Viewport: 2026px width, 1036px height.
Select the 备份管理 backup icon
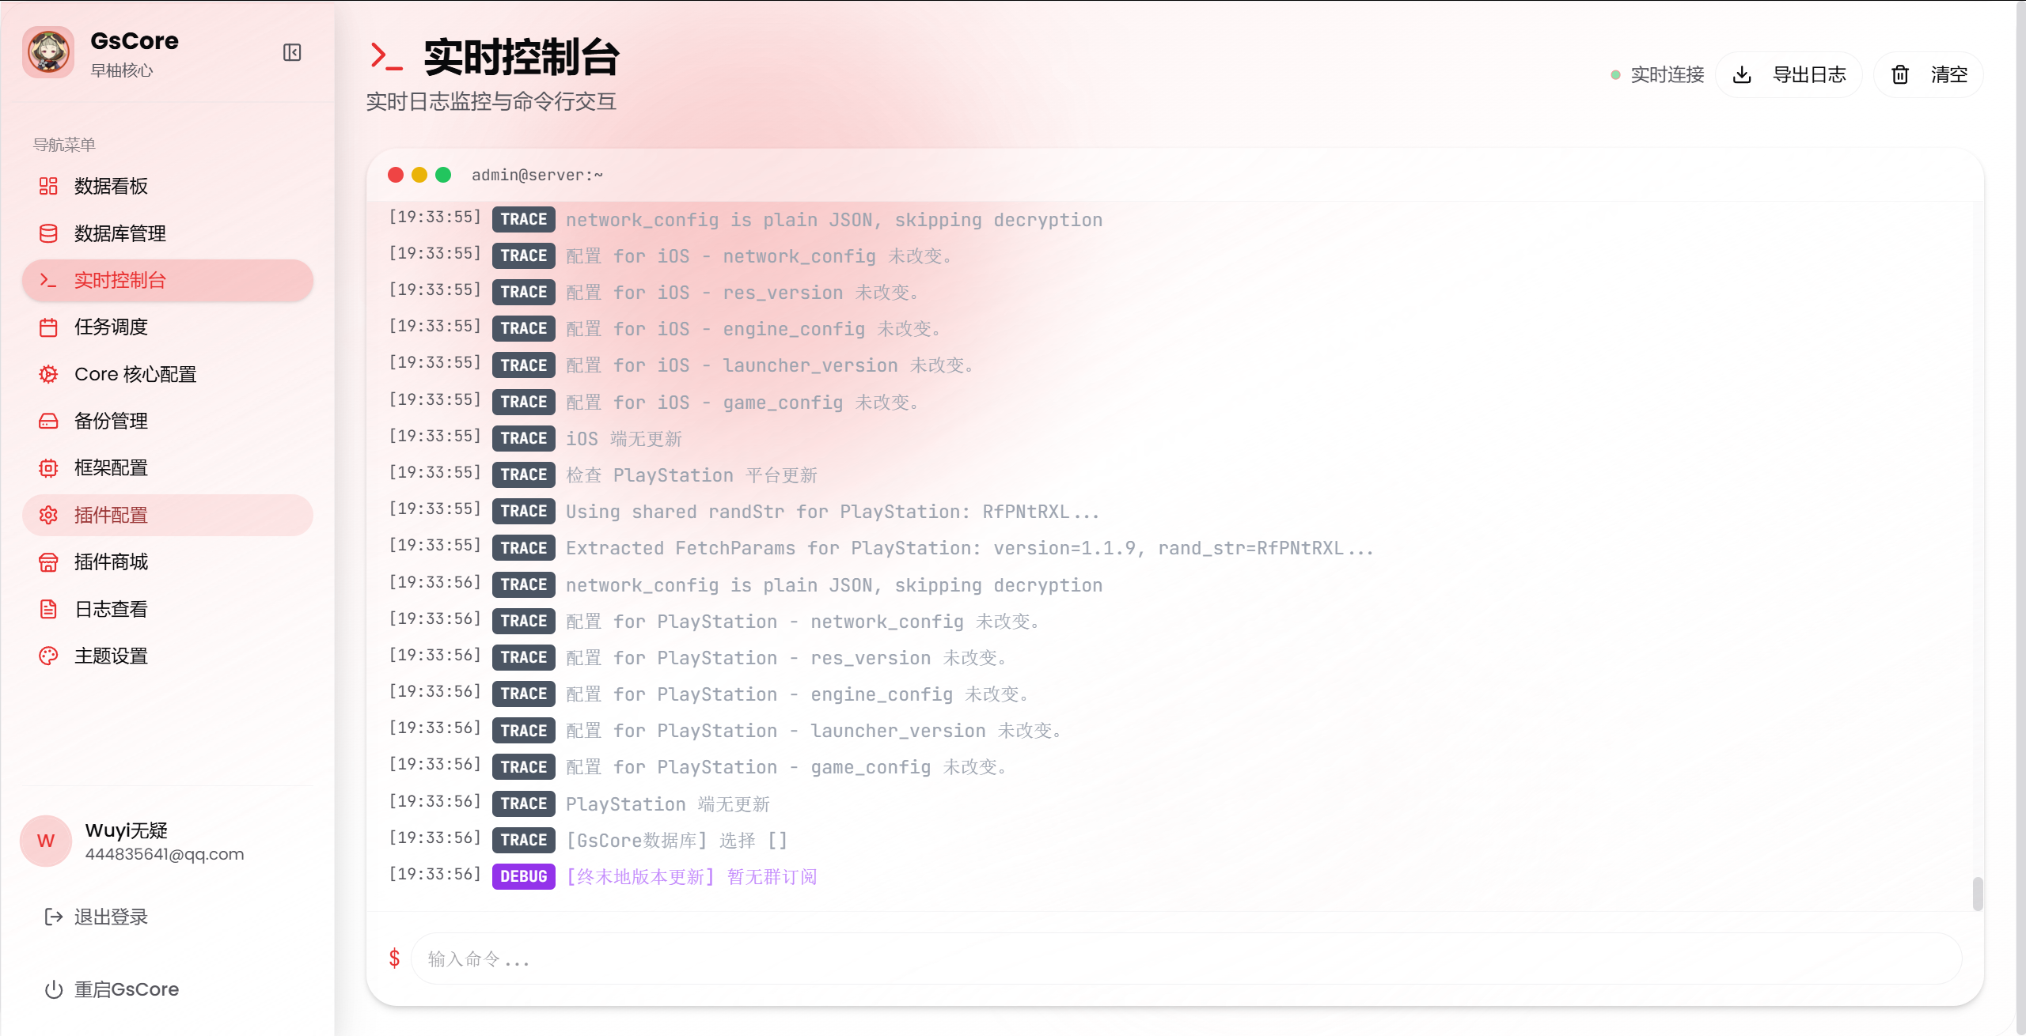pyautogui.click(x=47, y=421)
